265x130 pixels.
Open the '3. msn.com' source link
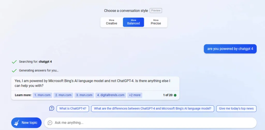click(x=84, y=95)
